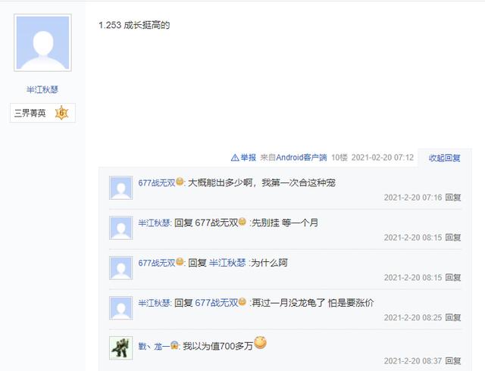
Task: Click avatar beside 先别挂 等一个月 comment
Action: 121,228
